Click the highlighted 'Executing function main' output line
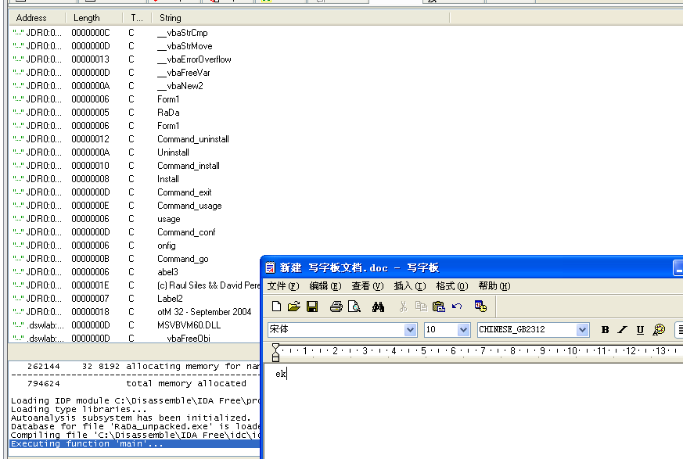This screenshot has width=683, height=459. [134, 444]
